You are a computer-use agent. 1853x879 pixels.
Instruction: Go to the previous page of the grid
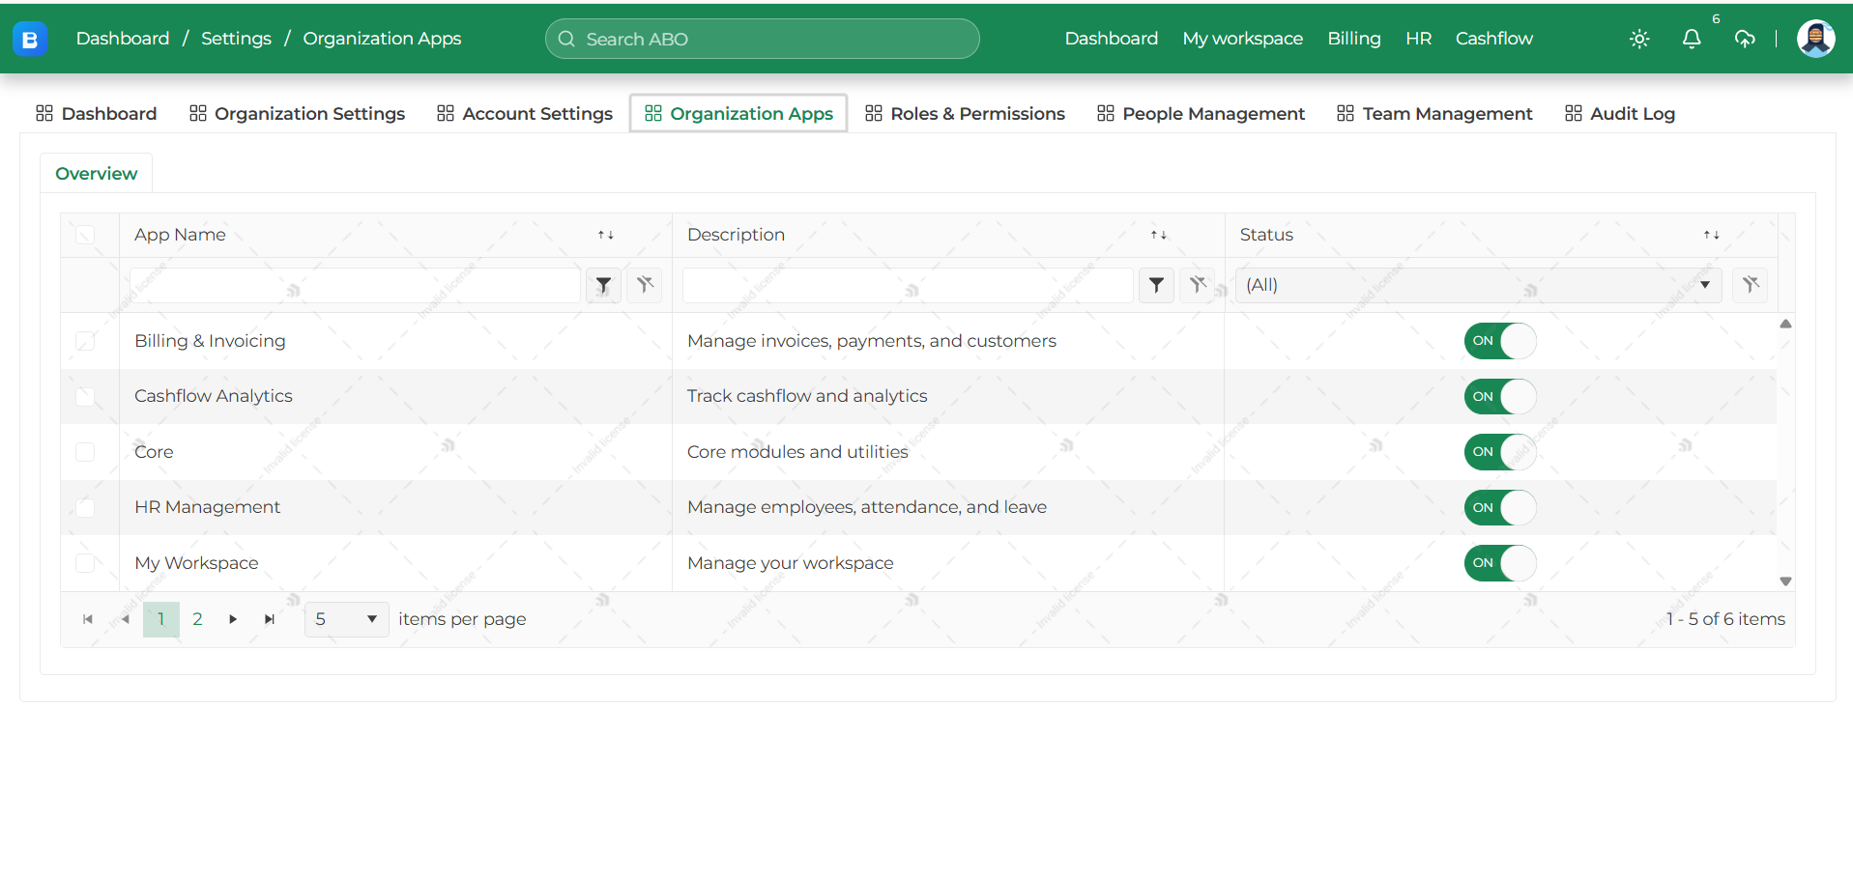[125, 619]
